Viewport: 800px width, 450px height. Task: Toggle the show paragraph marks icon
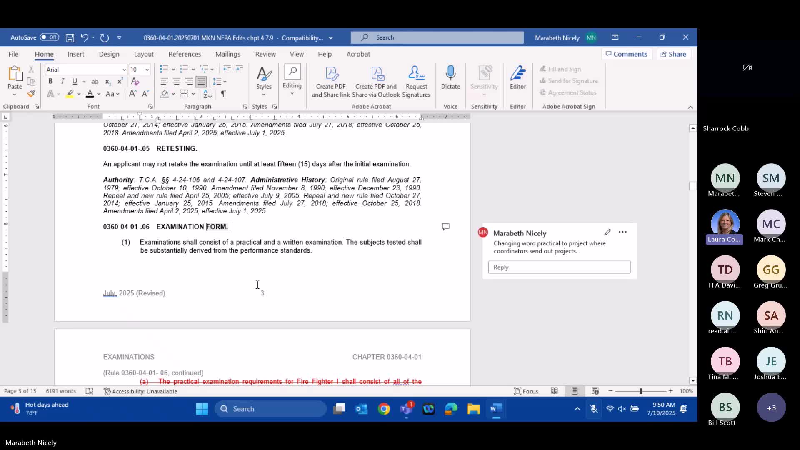coord(224,94)
